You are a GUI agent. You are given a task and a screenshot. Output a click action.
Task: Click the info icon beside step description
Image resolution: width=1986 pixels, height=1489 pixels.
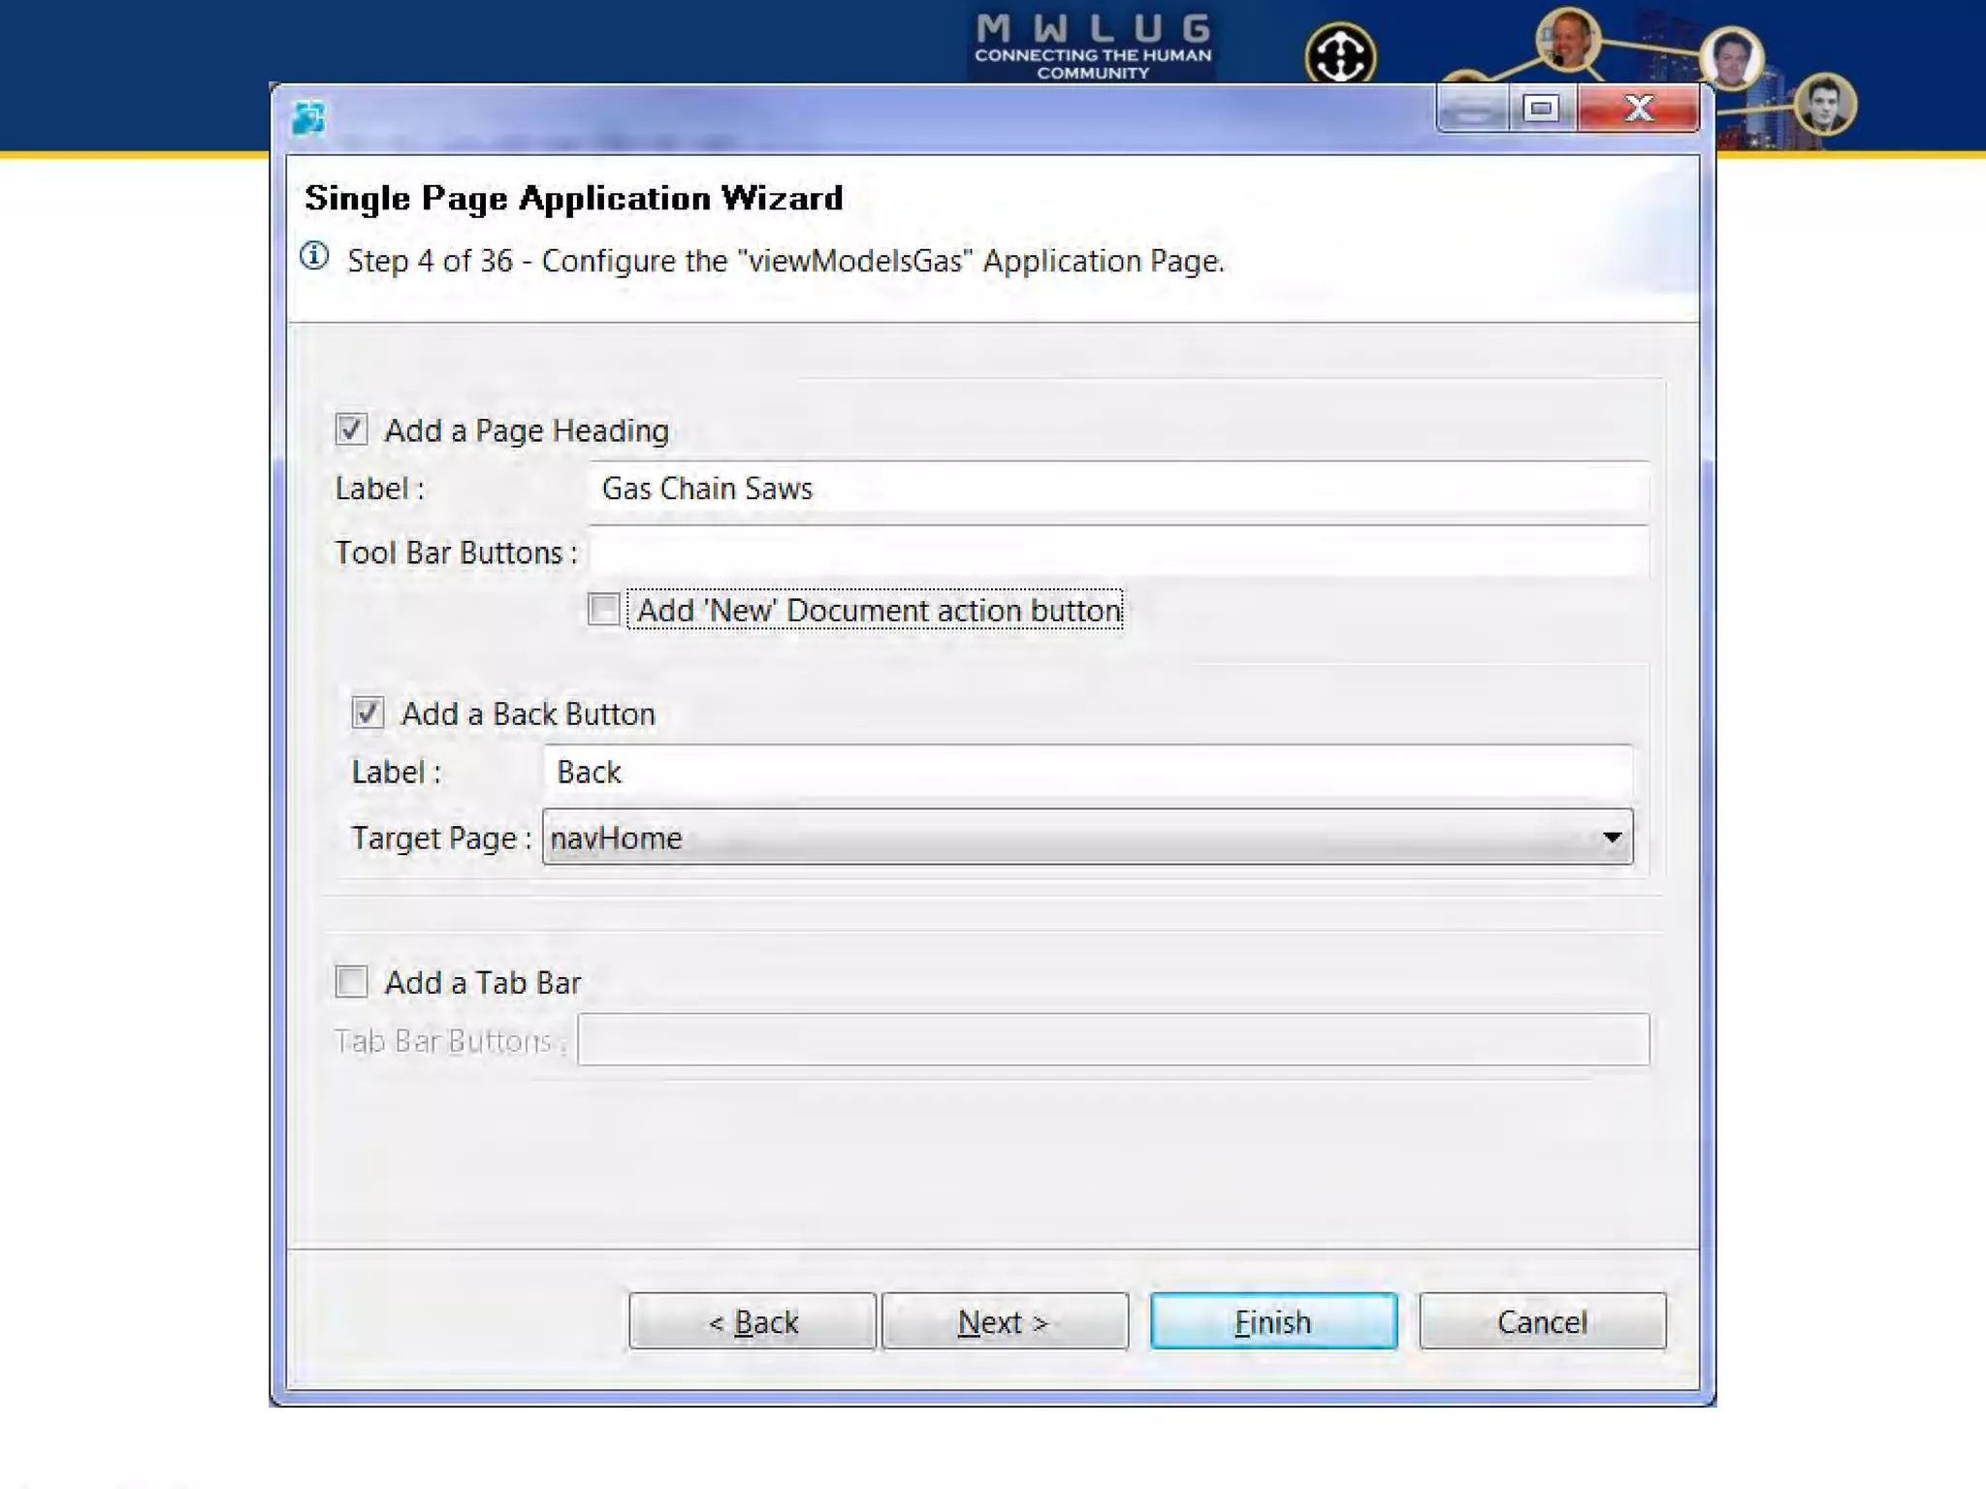point(314,257)
